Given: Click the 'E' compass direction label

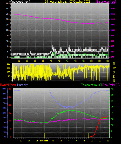Looking at the screenshot, I should (x=114, y=76).
